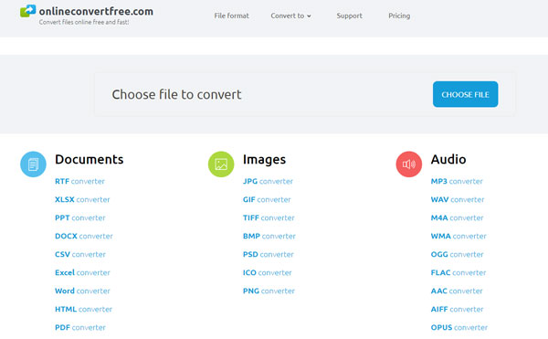Click the onlineconvertfree.com site title
The image size is (548, 339).
[96, 11]
